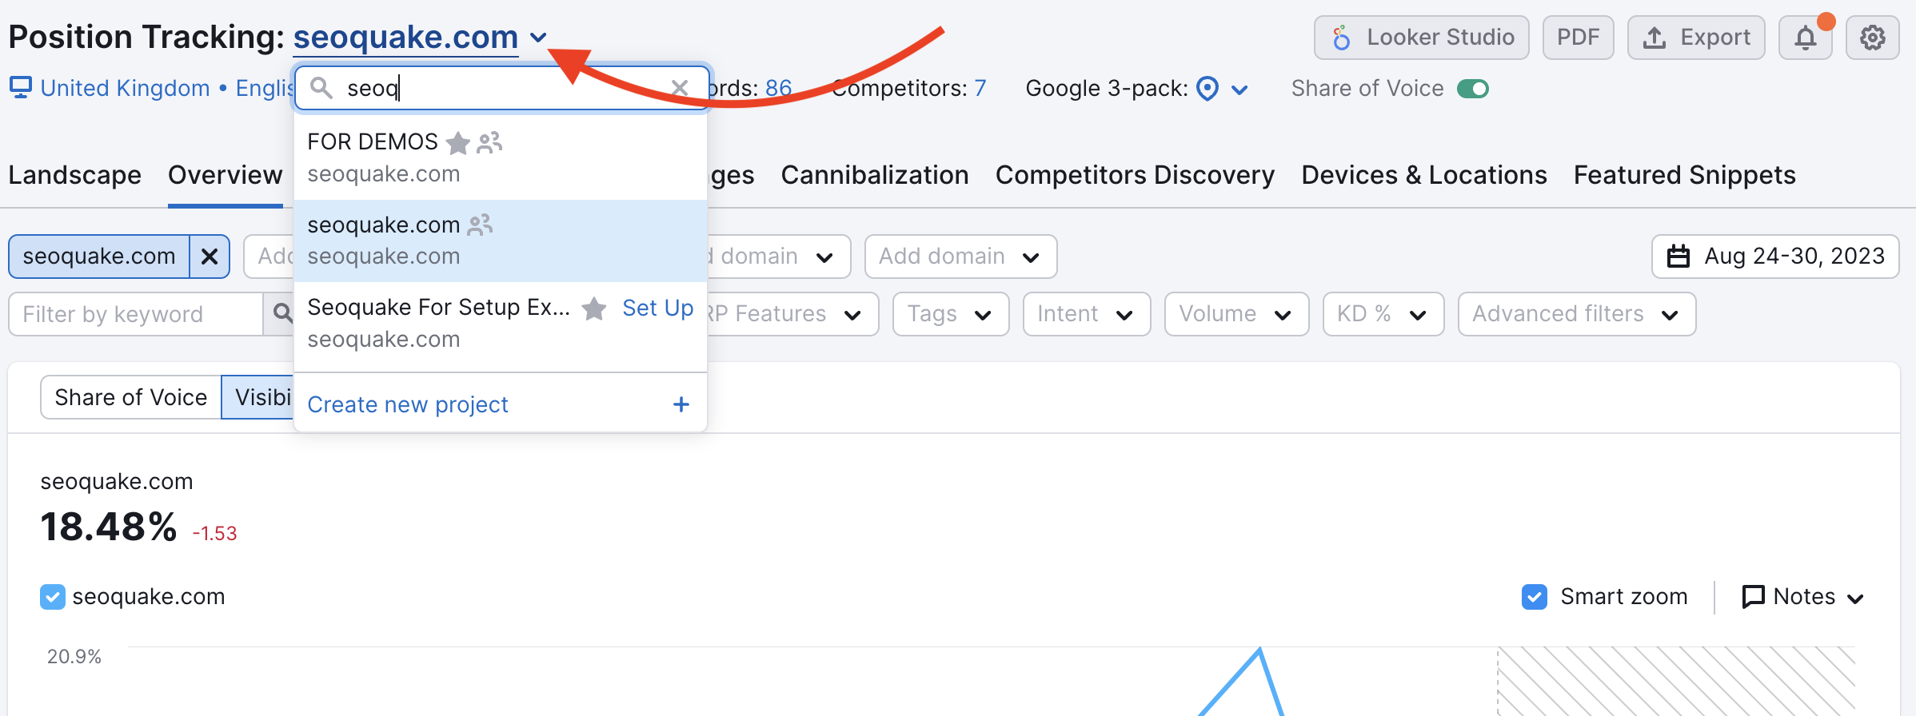Remove the seoquake.com domain chip
The width and height of the screenshot is (1916, 716).
pos(210,257)
